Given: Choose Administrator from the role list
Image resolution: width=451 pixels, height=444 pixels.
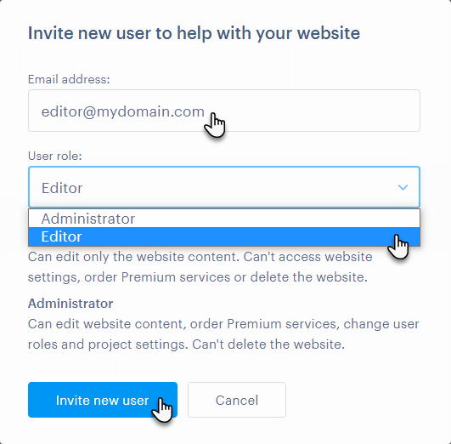Looking at the screenshot, I should [224, 219].
